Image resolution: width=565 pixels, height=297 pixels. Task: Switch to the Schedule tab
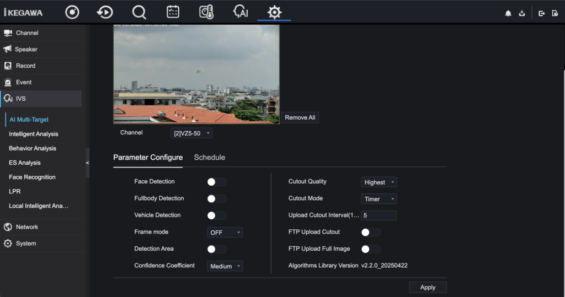pyautogui.click(x=209, y=158)
